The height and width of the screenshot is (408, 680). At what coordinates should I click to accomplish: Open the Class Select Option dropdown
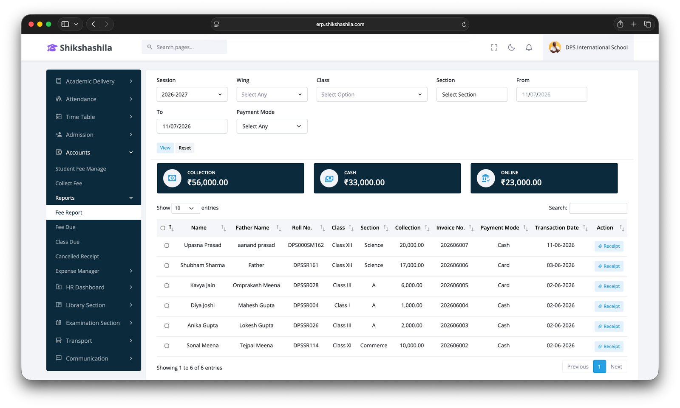coord(372,94)
